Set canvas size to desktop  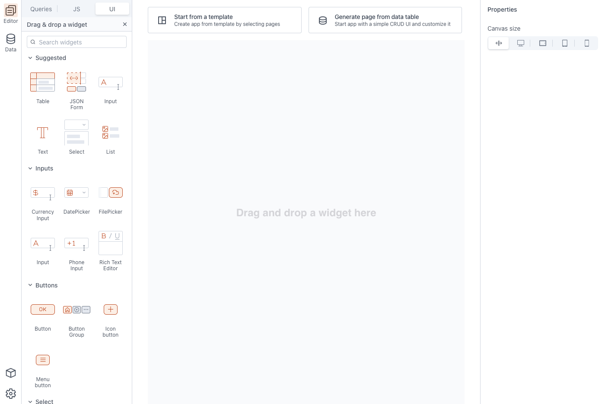pos(521,43)
